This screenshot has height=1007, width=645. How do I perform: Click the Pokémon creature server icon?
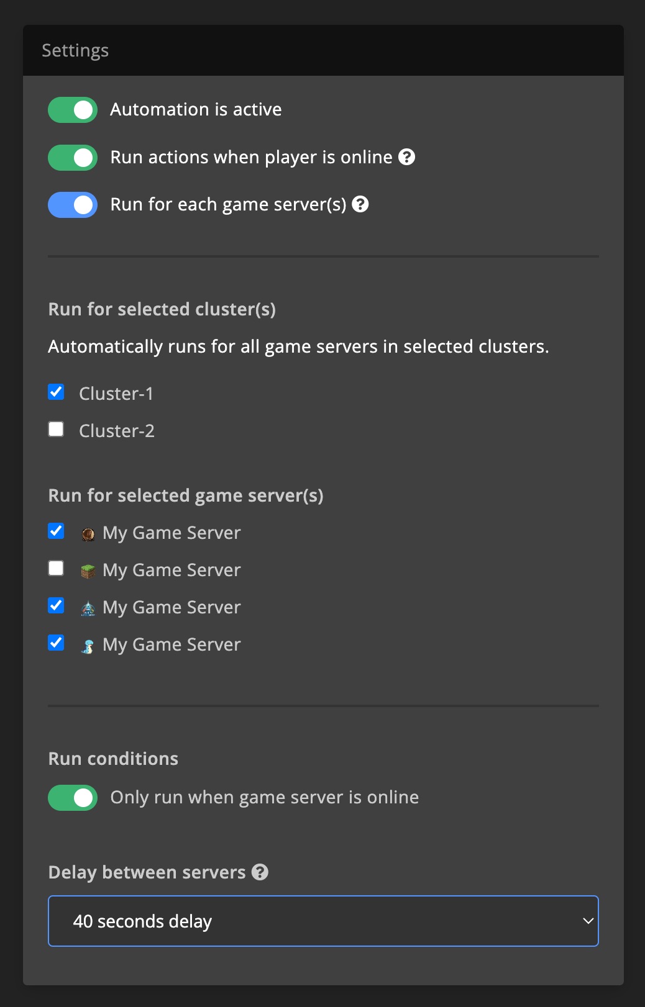pos(88,644)
